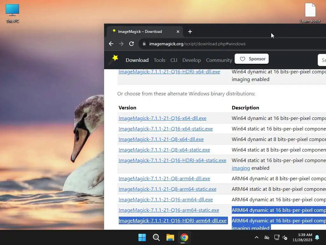Open the Download nav item

(137, 60)
